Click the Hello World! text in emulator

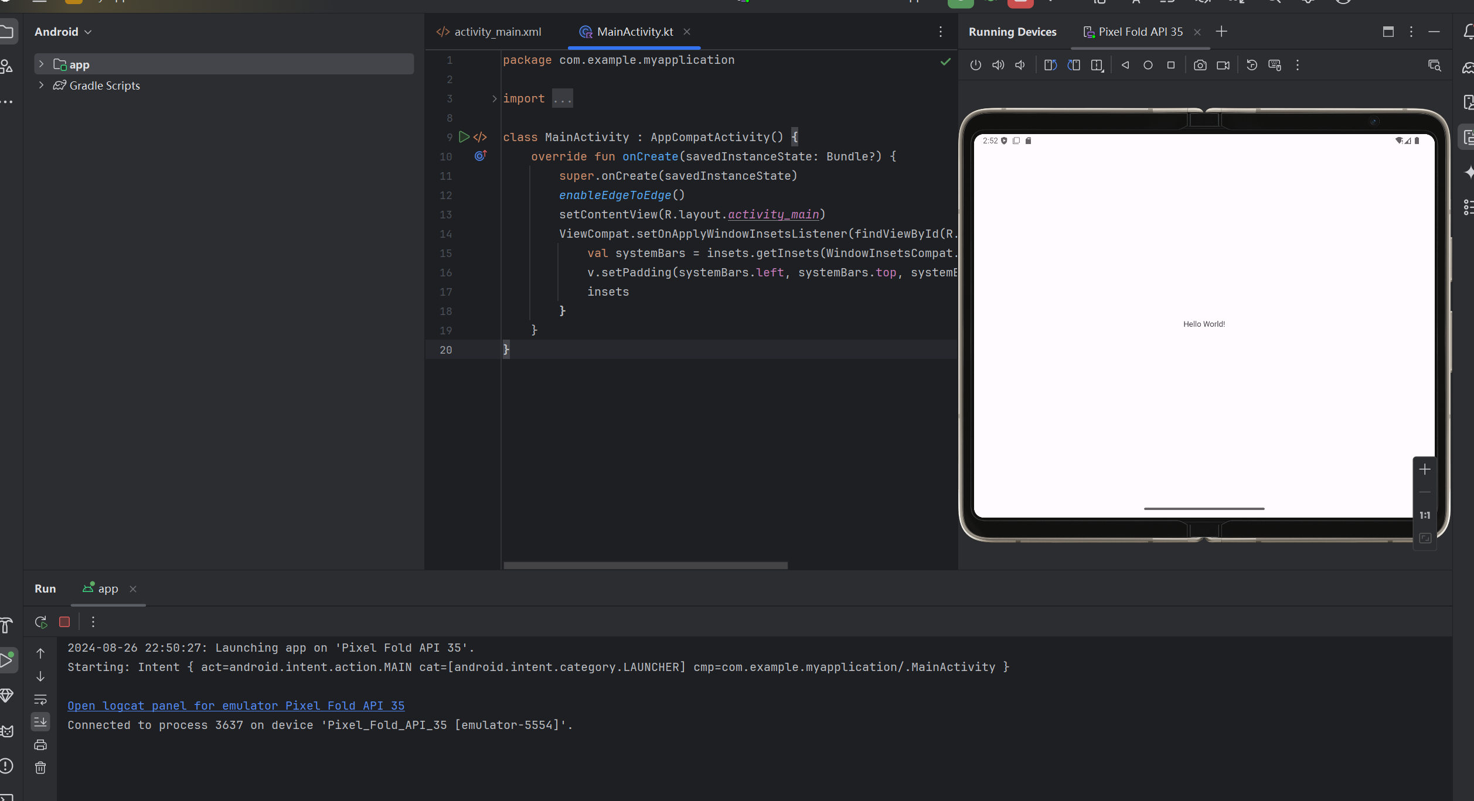1204,324
